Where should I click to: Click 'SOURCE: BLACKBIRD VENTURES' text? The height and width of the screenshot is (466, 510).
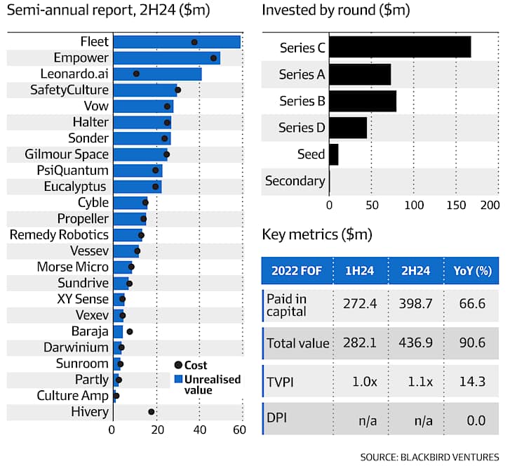click(x=429, y=457)
